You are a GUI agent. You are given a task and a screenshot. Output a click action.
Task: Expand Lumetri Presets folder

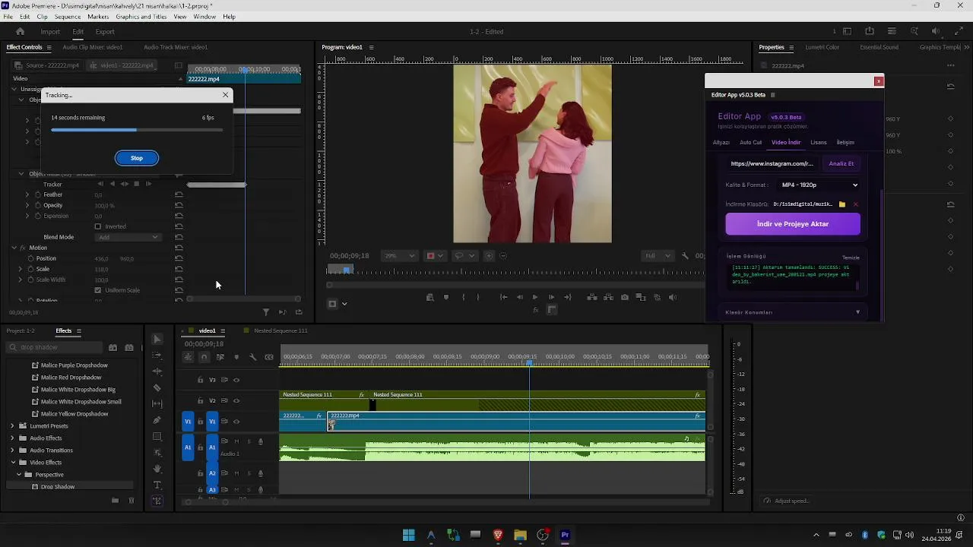[12, 426]
